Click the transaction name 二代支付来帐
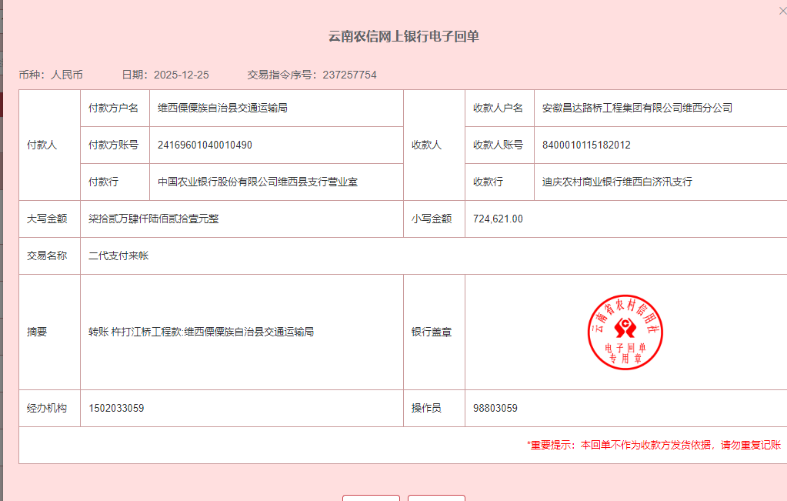Screen dimensions: 787x501 [118, 256]
